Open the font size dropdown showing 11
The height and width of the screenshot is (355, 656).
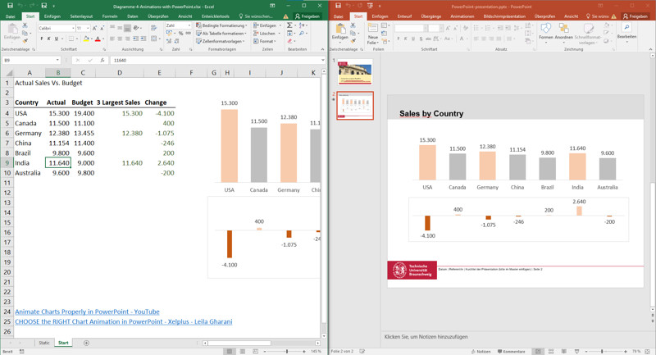click(88, 28)
